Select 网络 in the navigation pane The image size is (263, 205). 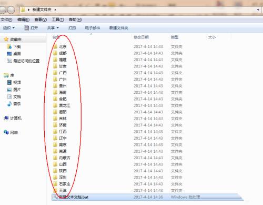point(14,132)
